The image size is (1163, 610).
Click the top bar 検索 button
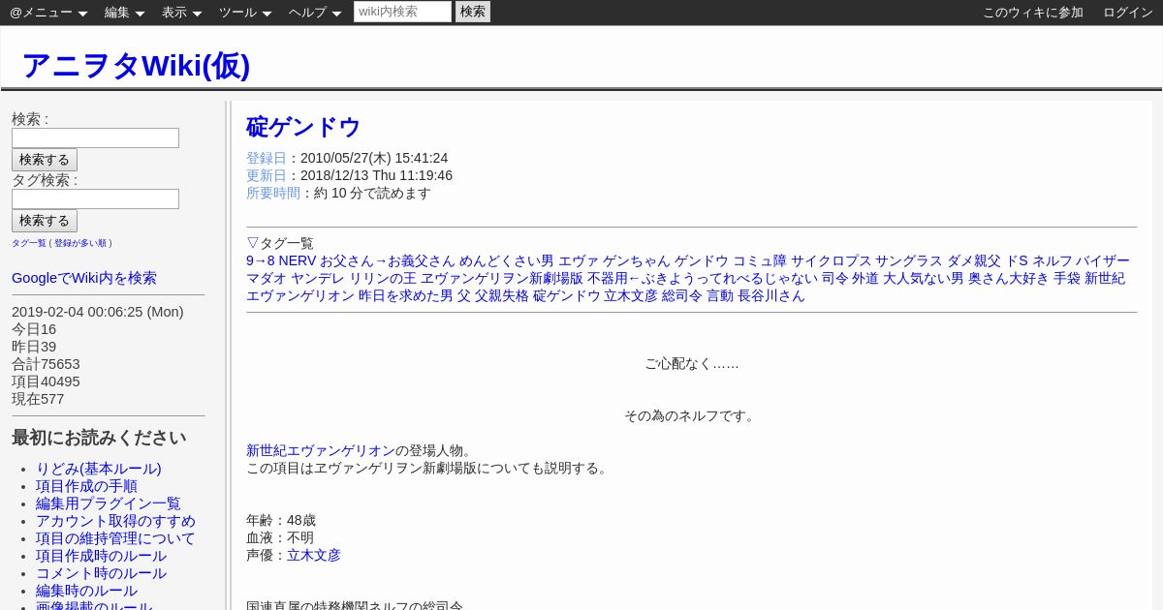coord(473,12)
